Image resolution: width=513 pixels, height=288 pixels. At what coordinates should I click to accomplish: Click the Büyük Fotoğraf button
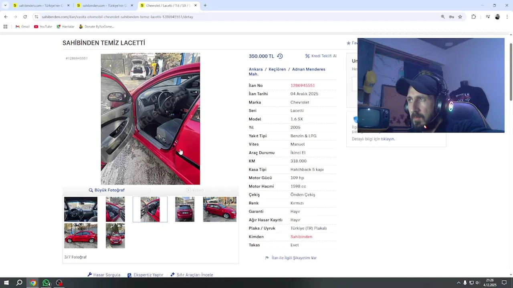(x=107, y=190)
